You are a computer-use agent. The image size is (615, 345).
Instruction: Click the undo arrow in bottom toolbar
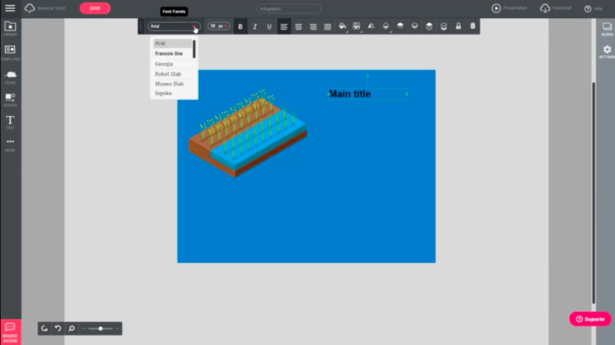58,328
